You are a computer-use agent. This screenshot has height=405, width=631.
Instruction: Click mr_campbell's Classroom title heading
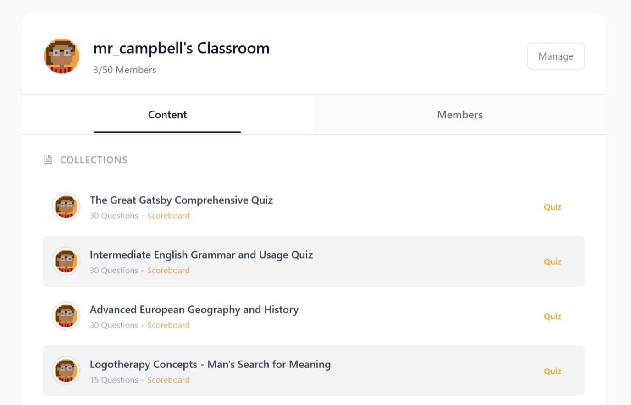tap(181, 48)
